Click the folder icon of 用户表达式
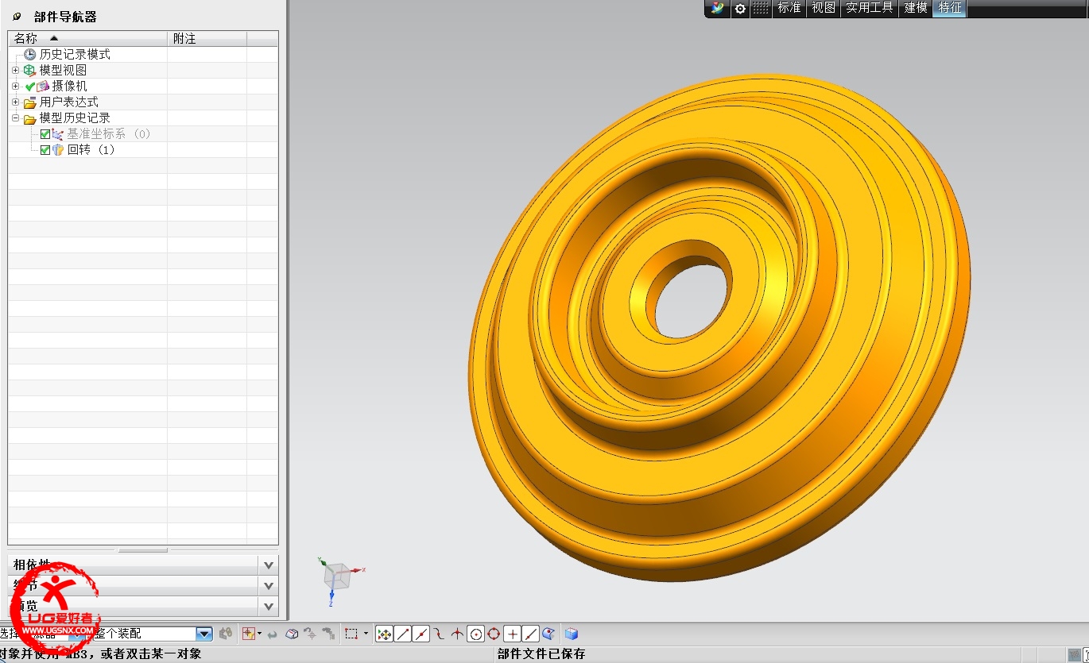The width and height of the screenshot is (1089, 663). (30, 102)
